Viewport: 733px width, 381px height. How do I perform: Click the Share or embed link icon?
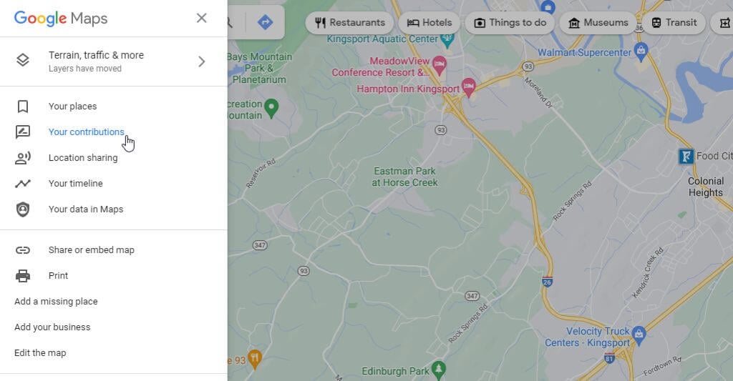point(22,250)
